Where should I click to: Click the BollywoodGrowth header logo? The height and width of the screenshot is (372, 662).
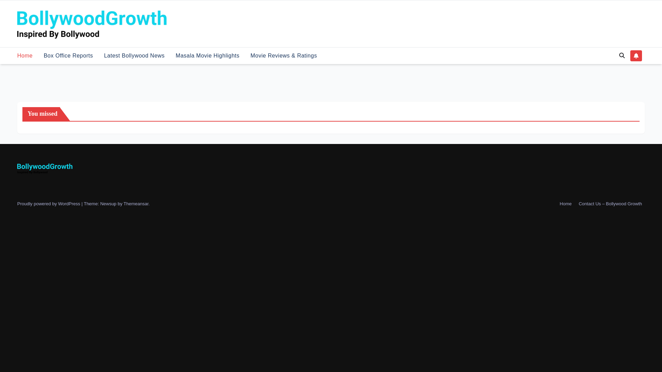(92, 24)
